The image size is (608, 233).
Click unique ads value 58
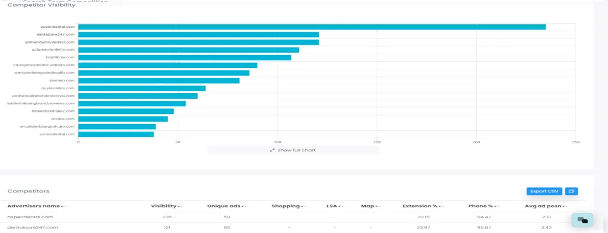[x=226, y=217]
